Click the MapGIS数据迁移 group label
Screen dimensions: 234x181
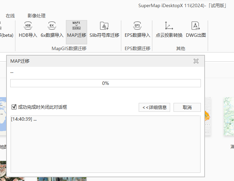69,48
